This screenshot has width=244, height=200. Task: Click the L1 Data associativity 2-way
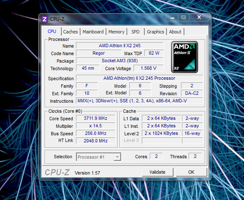192,118
